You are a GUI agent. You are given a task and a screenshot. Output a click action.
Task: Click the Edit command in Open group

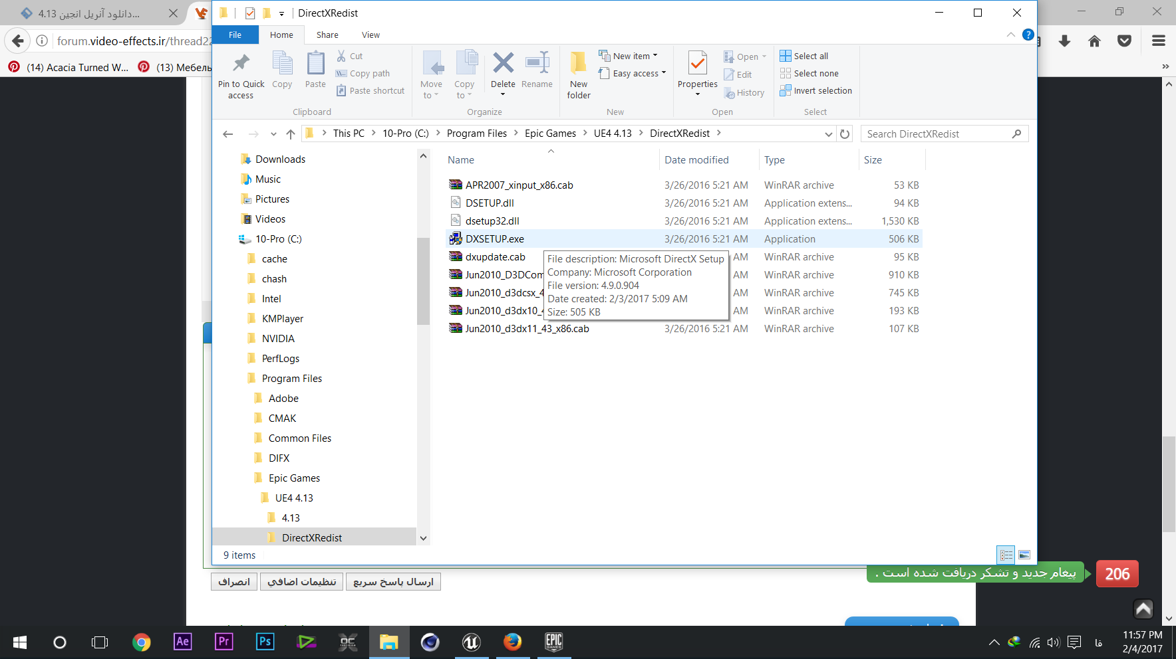coord(738,74)
